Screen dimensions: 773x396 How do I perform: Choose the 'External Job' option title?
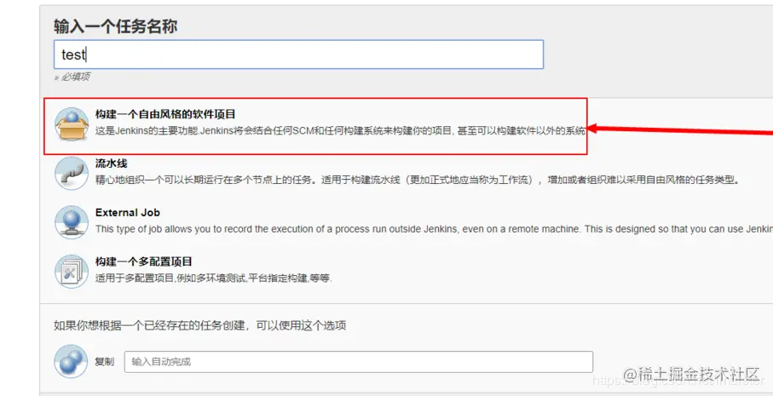point(128,213)
